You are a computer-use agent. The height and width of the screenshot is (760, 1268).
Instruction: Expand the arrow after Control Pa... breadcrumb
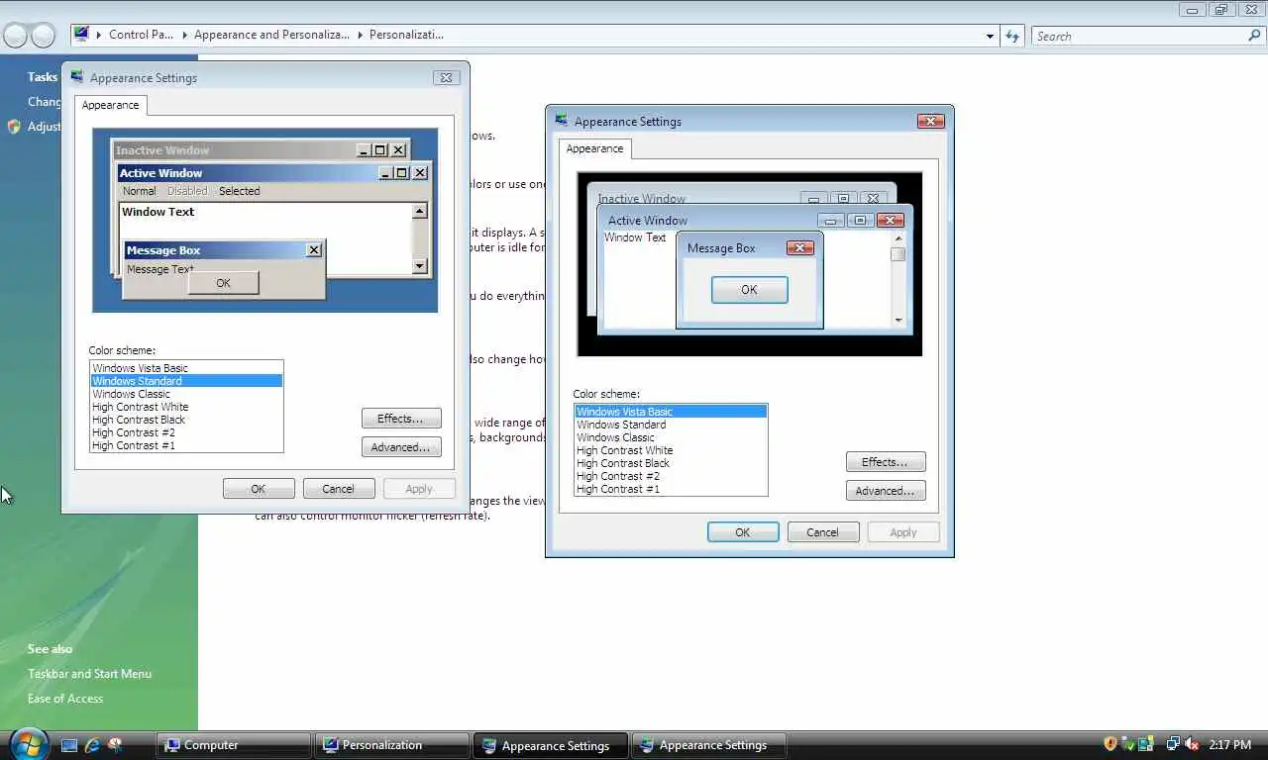[184, 35]
